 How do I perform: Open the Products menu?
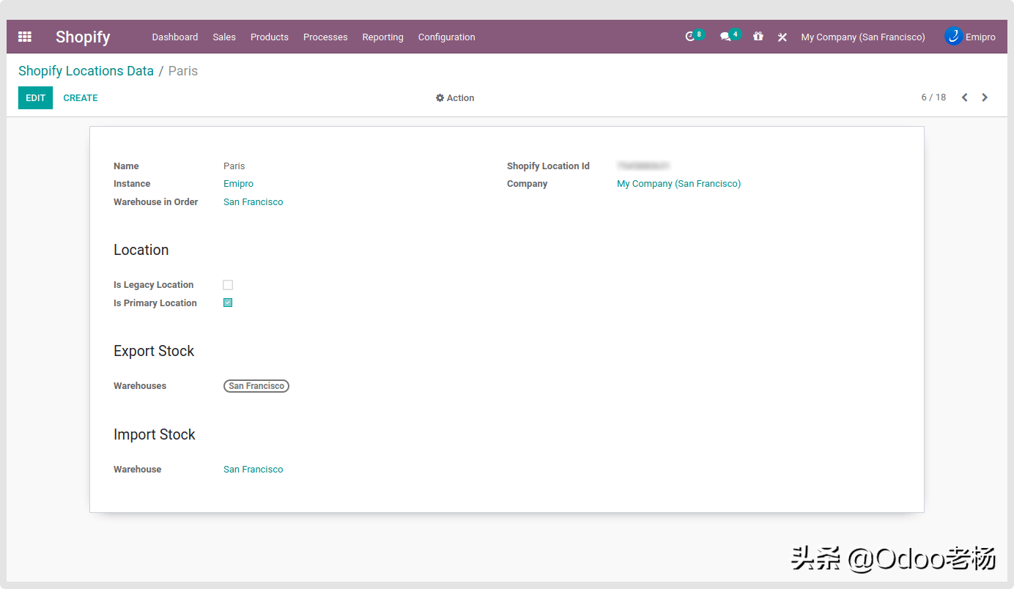pyautogui.click(x=270, y=37)
